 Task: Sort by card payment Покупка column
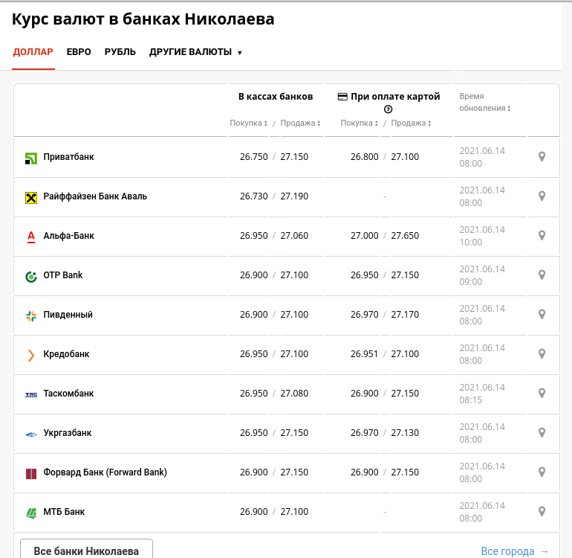360,124
